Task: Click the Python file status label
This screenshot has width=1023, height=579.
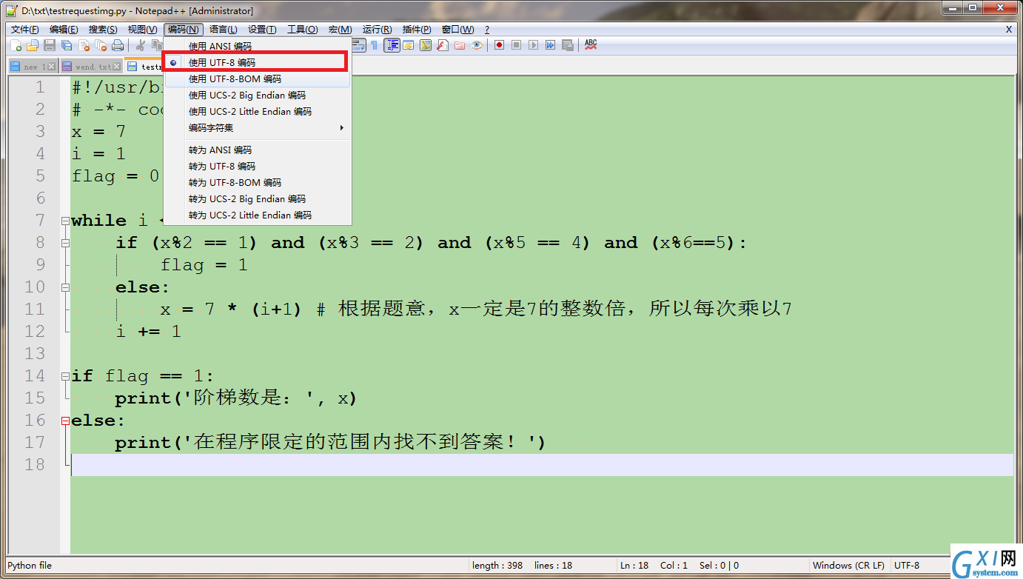Action: tap(30, 565)
